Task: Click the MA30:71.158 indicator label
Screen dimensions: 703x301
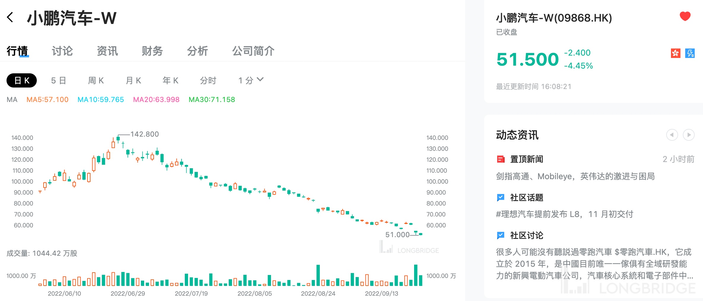Action: 212,100
